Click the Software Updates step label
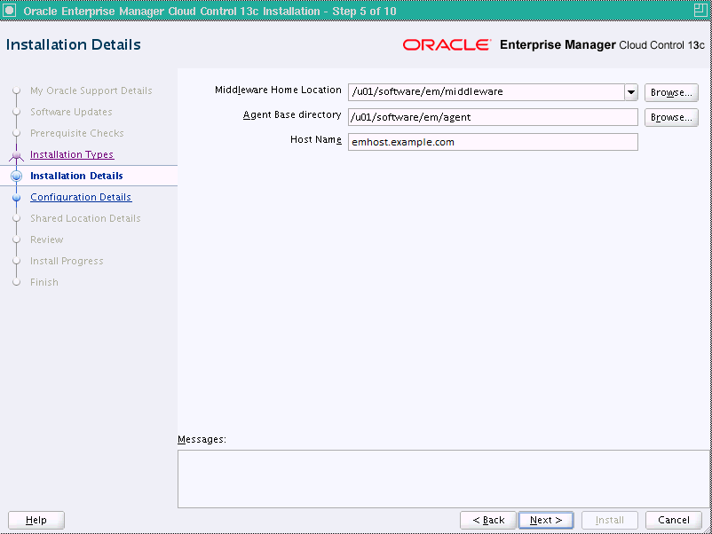This screenshot has height=534, width=712. click(71, 112)
